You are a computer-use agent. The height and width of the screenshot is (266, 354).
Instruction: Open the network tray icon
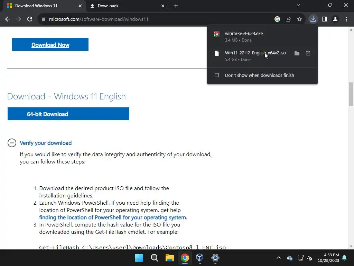pyautogui.click(x=300, y=258)
